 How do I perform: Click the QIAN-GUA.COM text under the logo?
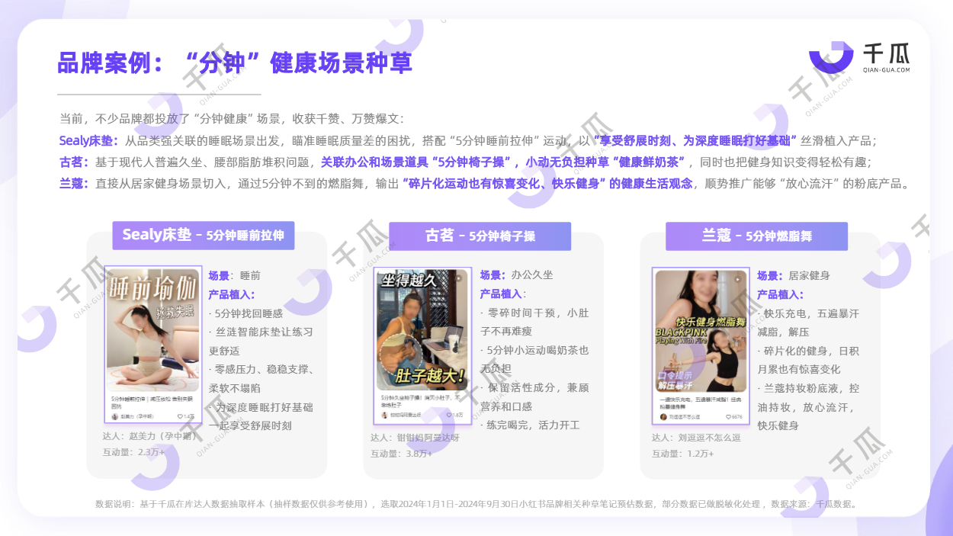[886, 70]
